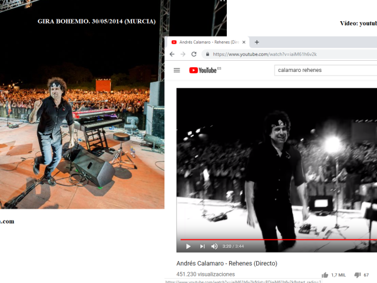Click the 3:20 / 3:44 time display
The image size is (377, 283).
pyautogui.click(x=233, y=246)
